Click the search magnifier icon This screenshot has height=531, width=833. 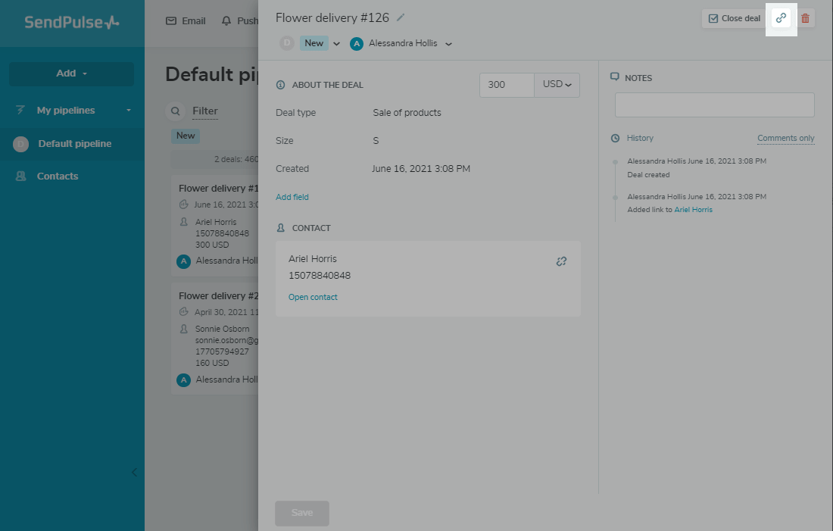click(x=175, y=111)
